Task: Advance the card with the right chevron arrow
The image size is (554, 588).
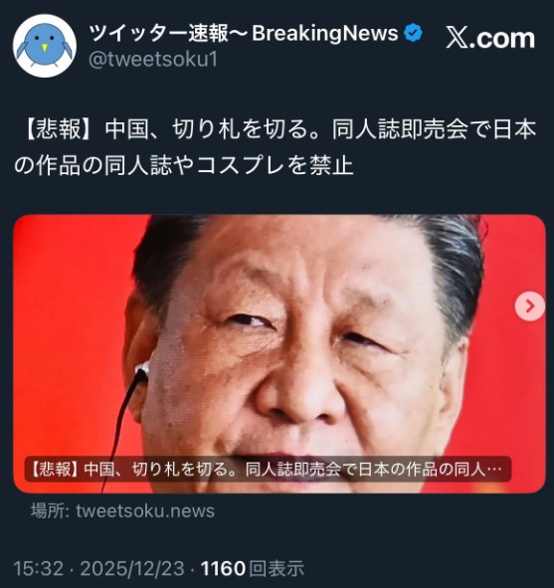Action: coord(530,306)
